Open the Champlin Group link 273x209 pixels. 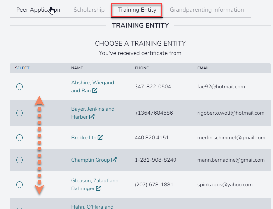point(94,160)
